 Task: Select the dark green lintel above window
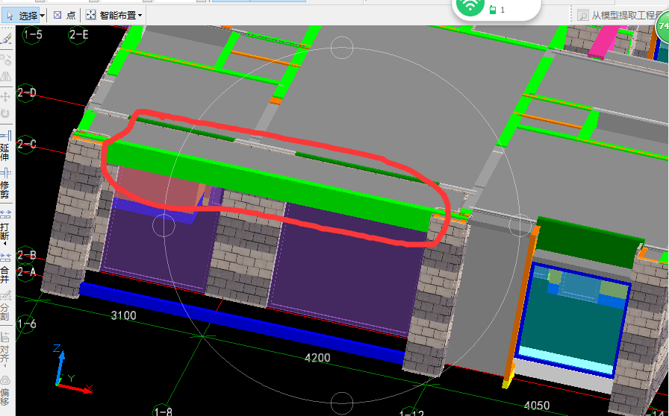589,243
